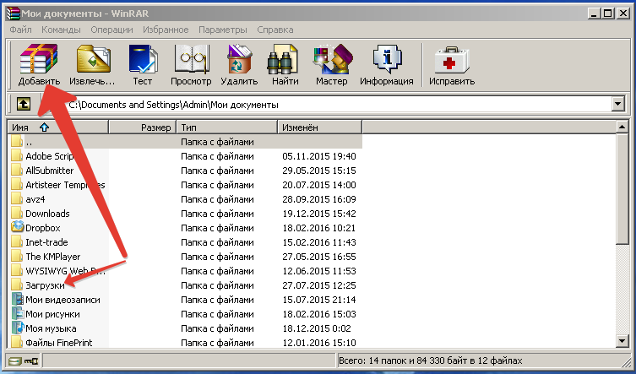Click the drive icon in status bar
Viewport: 636px width, 374px height.
pyautogui.click(x=16, y=361)
